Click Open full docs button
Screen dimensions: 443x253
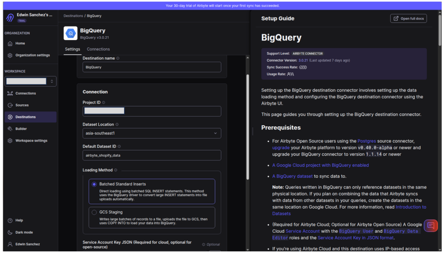[408, 19]
